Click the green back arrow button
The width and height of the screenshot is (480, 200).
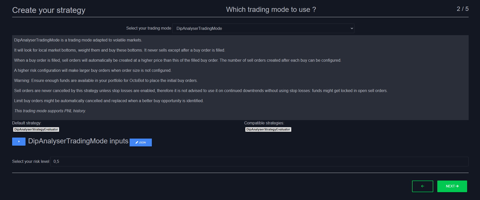tap(422, 186)
